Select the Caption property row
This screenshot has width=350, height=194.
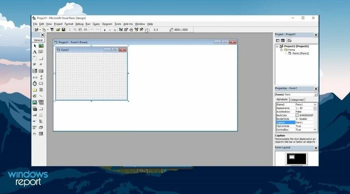[x=294, y=123]
